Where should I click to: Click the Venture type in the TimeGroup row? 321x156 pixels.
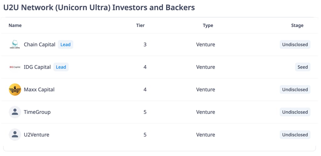tap(206, 112)
